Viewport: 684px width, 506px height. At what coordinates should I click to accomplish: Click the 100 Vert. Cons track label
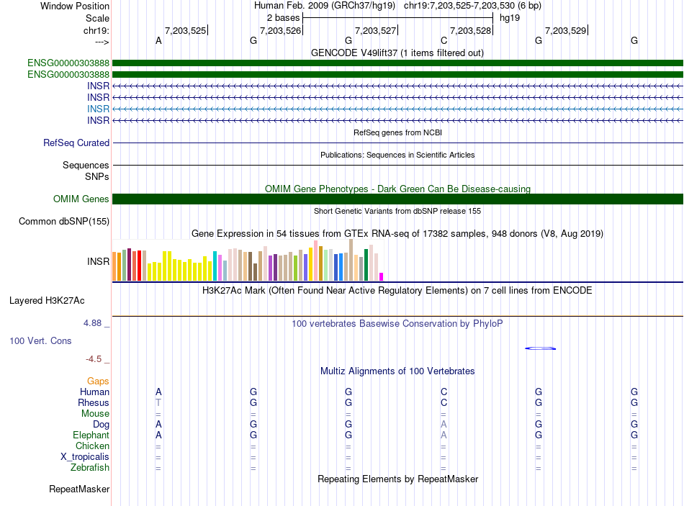point(40,340)
